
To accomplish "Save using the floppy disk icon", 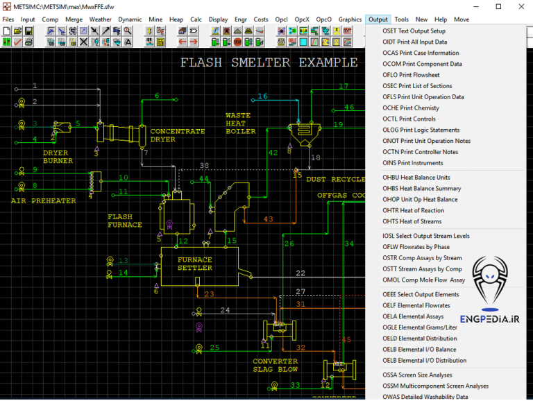I will click(28, 31).
